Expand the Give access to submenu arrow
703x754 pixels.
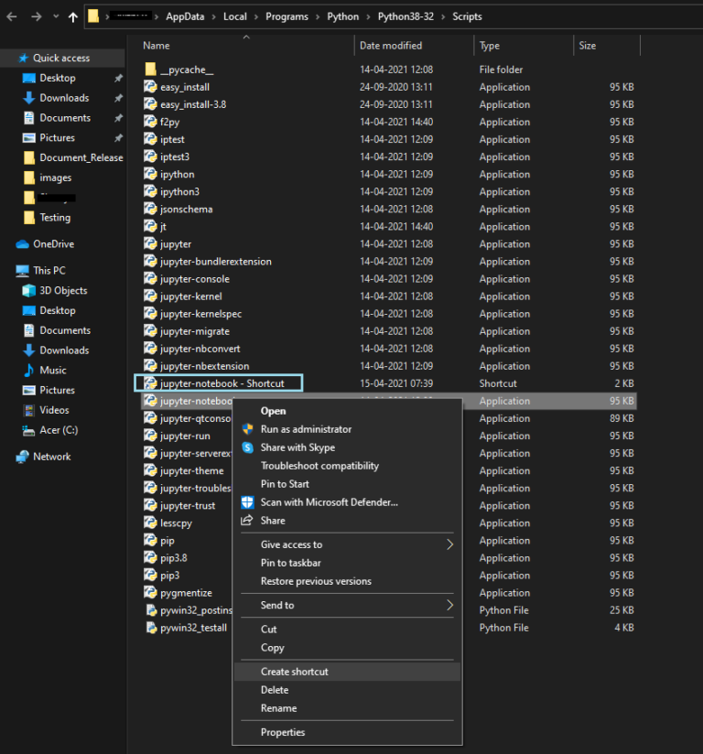[x=449, y=544]
